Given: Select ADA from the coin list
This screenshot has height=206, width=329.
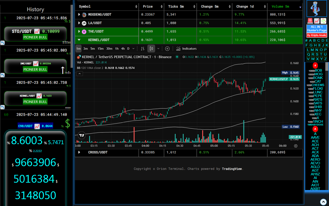Looking at the screenshot, I should (315, 156).
